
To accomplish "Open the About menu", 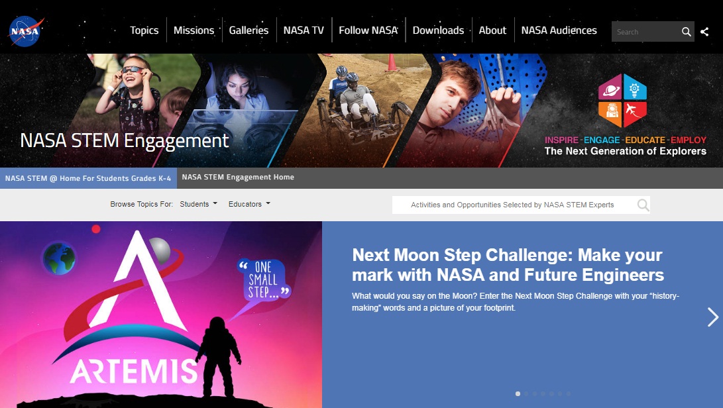I will coord(492,30).
